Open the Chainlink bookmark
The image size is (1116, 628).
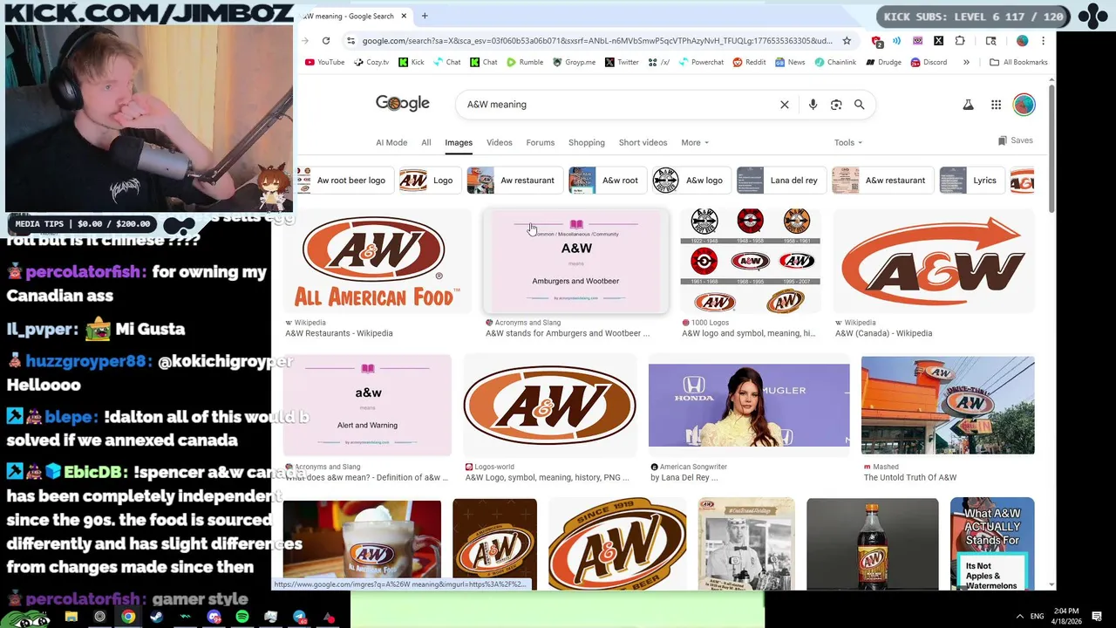coord(835,63)
